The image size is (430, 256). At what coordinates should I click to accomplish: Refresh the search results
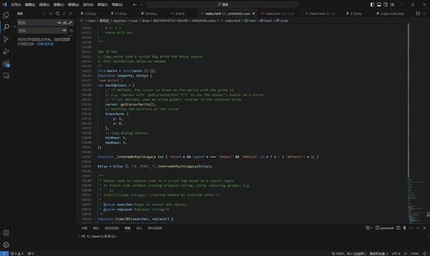click(44, 13)
